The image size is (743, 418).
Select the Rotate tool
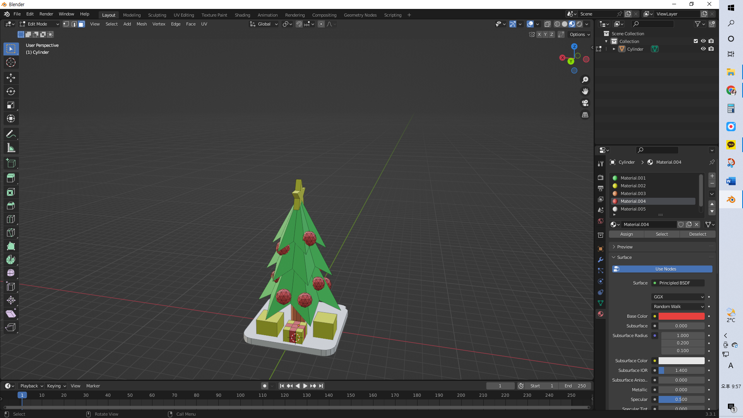pyautogui.click(x=11, y=91)
